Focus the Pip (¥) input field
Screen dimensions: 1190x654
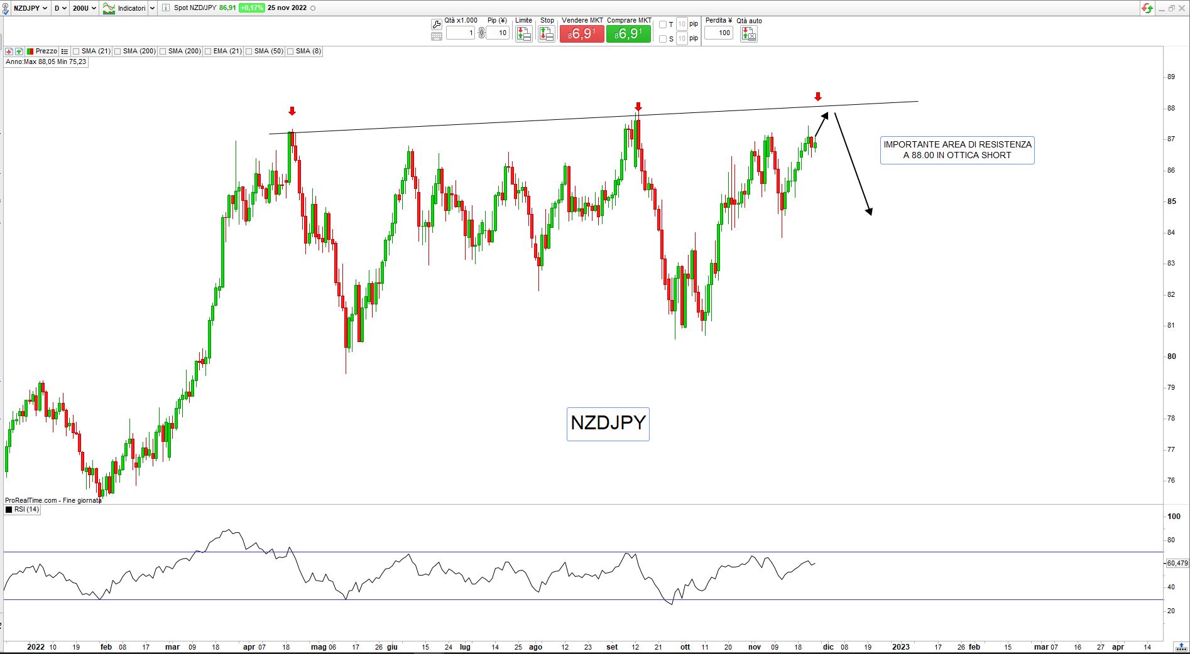[498, 33]
